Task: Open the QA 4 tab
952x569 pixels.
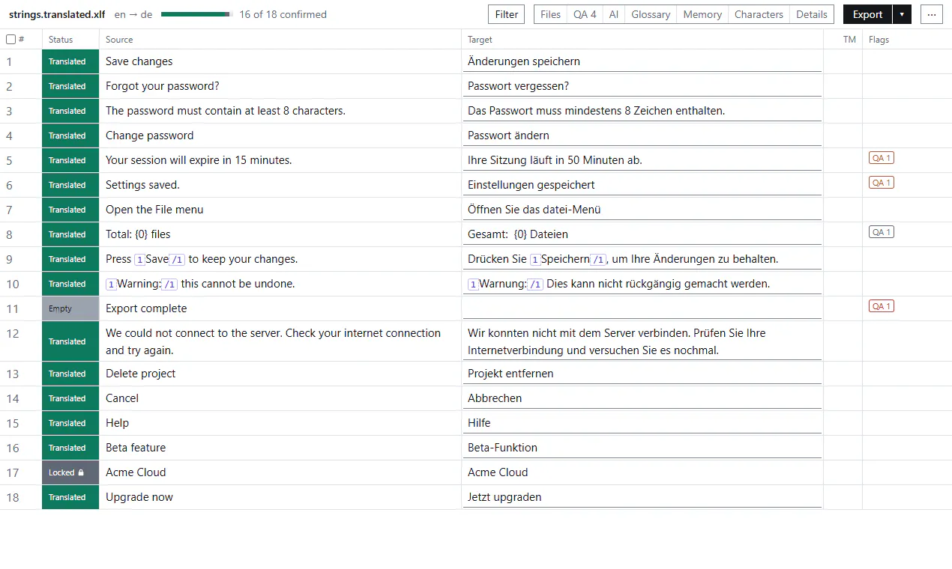Action: tap(585, 14)
